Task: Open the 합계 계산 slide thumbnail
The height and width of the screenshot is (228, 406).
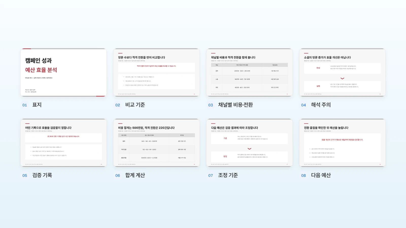Action: tap(156, 143)
